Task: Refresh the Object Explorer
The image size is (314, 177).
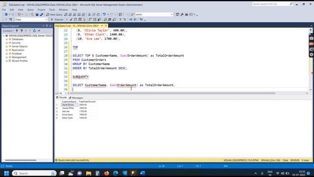Action: [34, 30]
